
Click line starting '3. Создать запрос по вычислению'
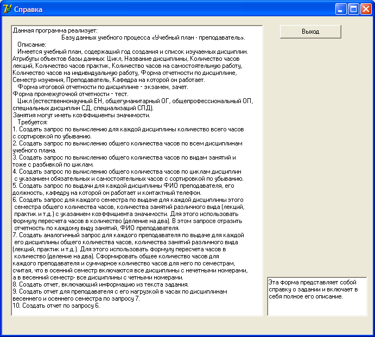click(124, 157)
